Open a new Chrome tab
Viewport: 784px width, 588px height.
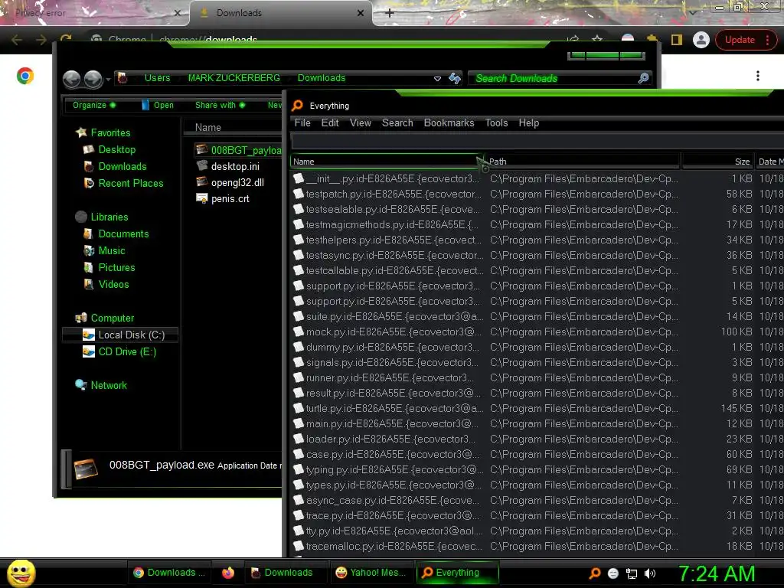click(x=390, y=13)
